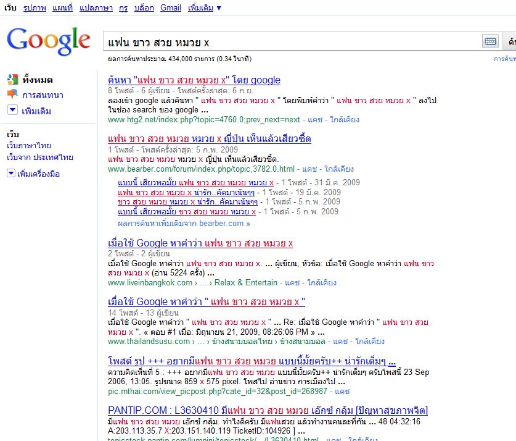Image resolution: width=516 pixels, height=441 pixels.
Task: Open cached copy of bearber.com result
Action: pos(309,169)
